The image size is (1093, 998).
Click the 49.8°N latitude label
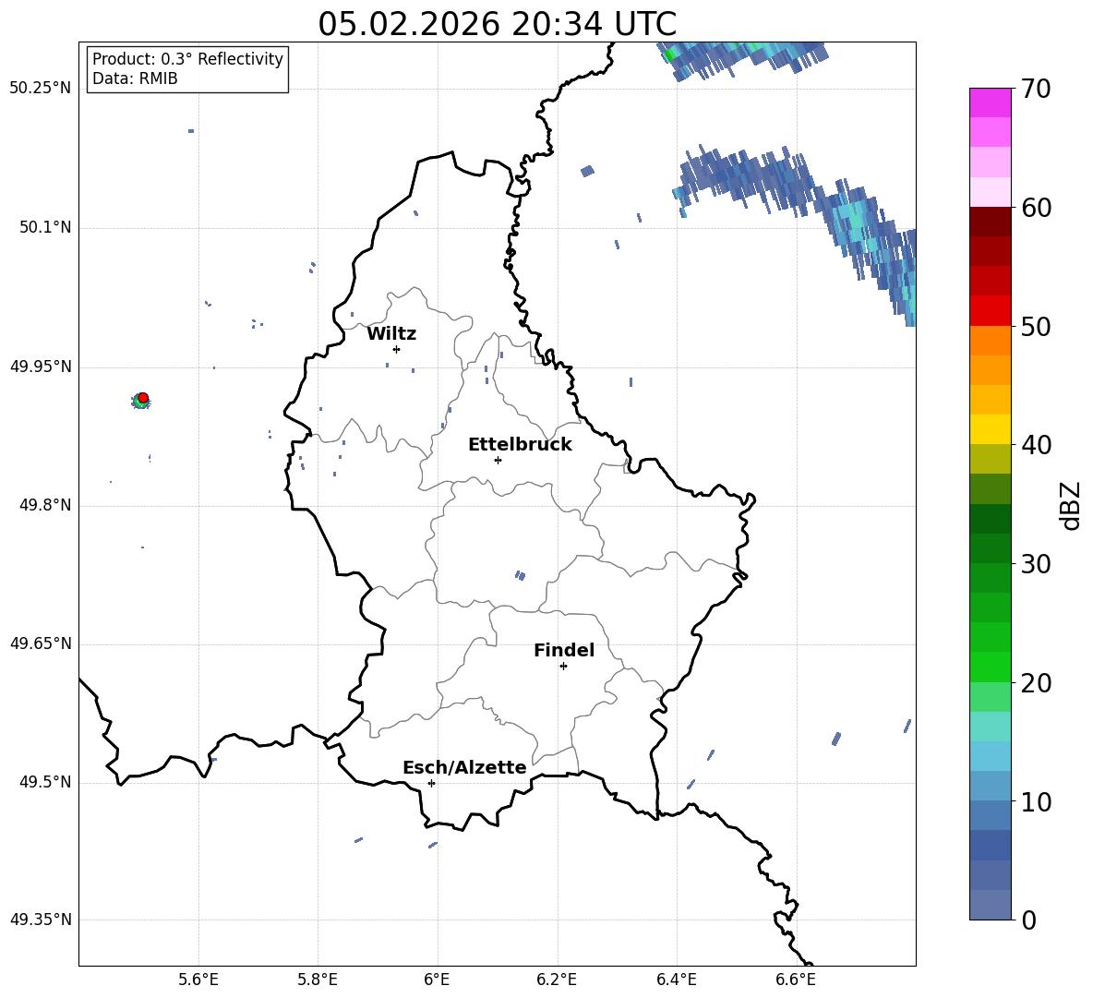[x=45, y=505]
